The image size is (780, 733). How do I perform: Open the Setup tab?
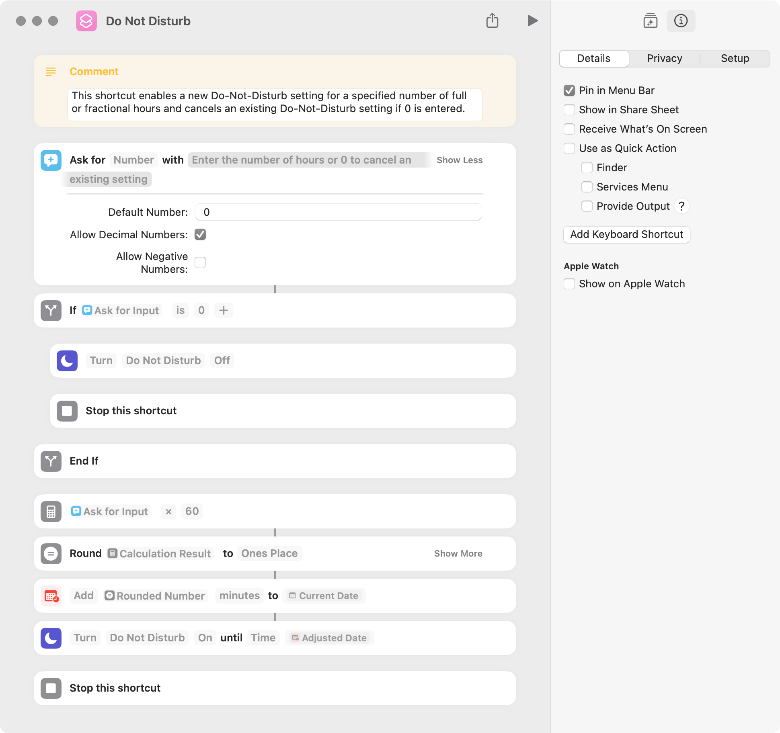(735, 58)
